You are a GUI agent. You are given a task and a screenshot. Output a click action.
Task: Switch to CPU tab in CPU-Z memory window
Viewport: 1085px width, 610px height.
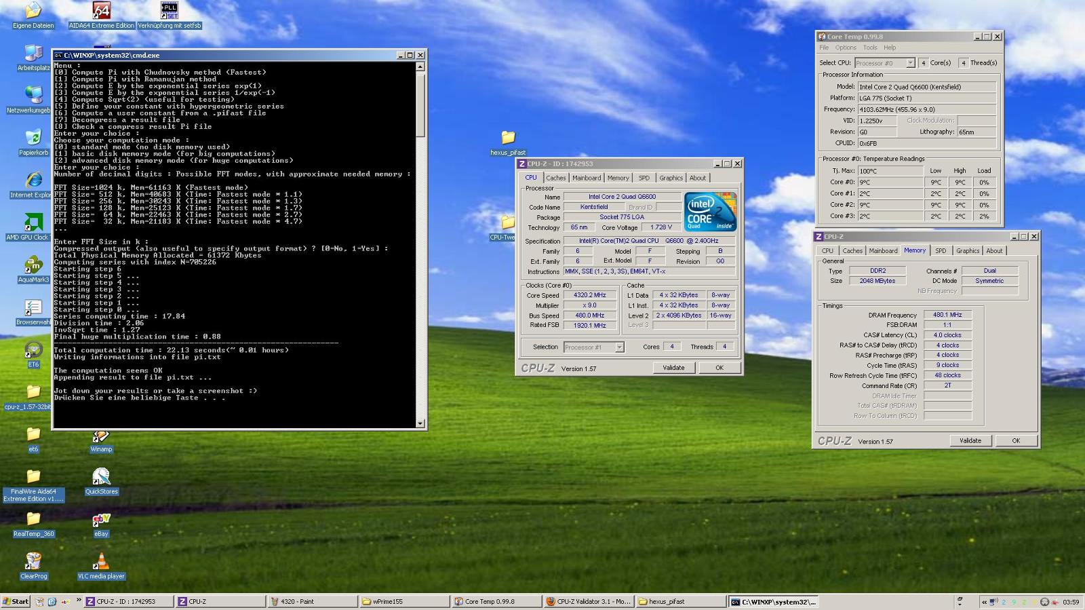pos(827,251)
